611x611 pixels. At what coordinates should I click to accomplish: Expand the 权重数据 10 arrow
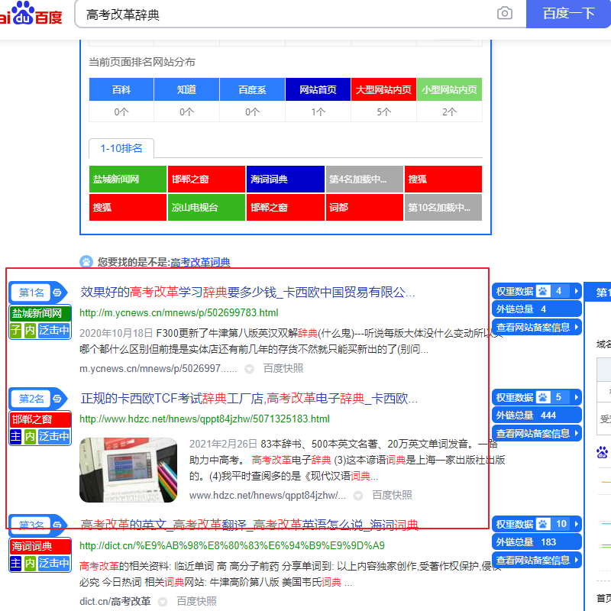(x=576, y=524)
